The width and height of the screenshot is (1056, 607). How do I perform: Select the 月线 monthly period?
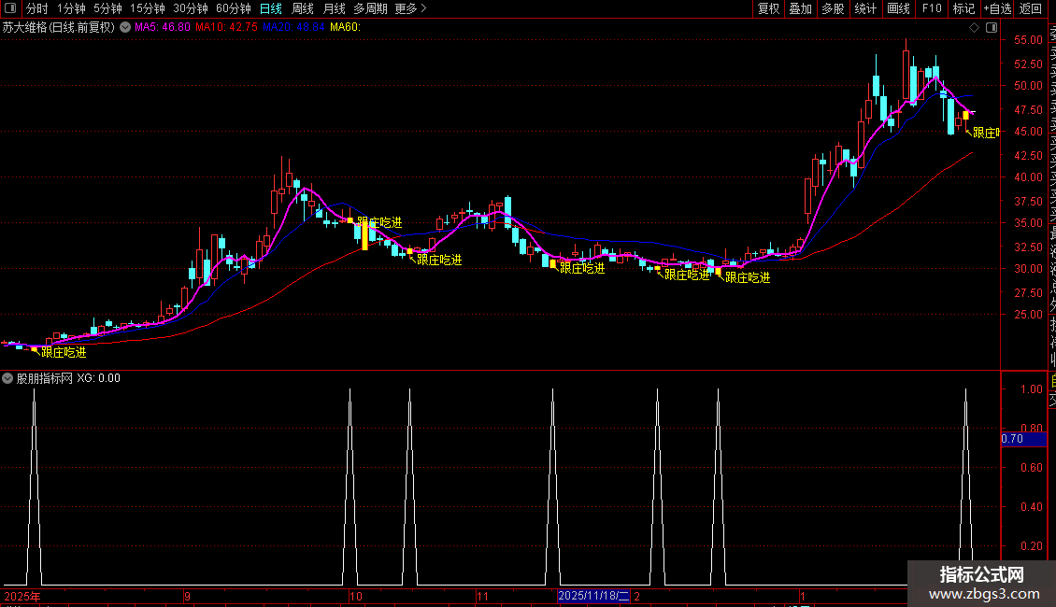[334, 9]
